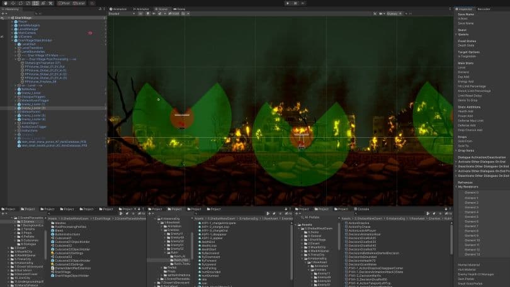Select LevelManager object in the Hierarchy
The image size is (510, 287).
[29, 28]
